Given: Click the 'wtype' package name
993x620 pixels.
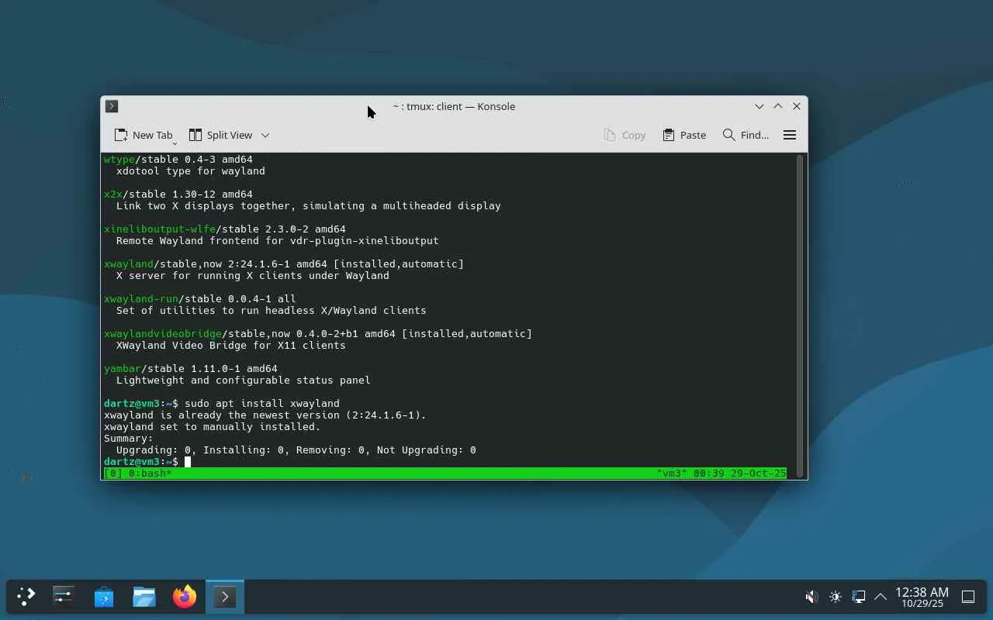Looking at the screenshot, I should point(119,160).
